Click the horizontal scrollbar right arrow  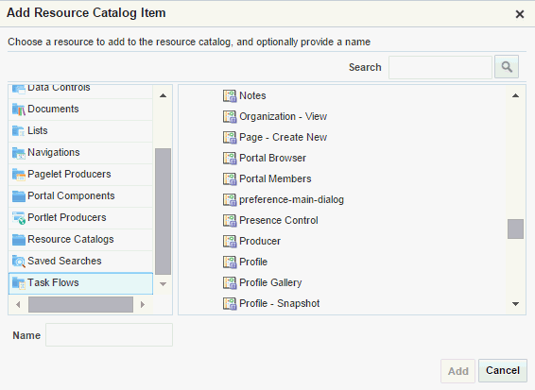click(143, 304)
